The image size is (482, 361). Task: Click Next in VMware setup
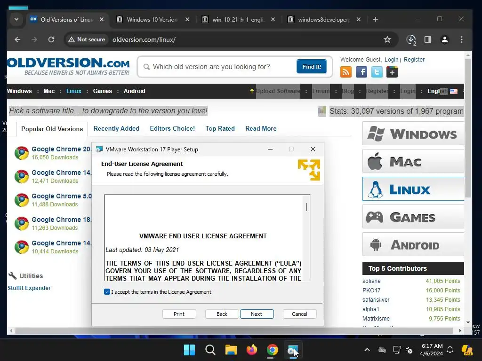tap(257, 314)
